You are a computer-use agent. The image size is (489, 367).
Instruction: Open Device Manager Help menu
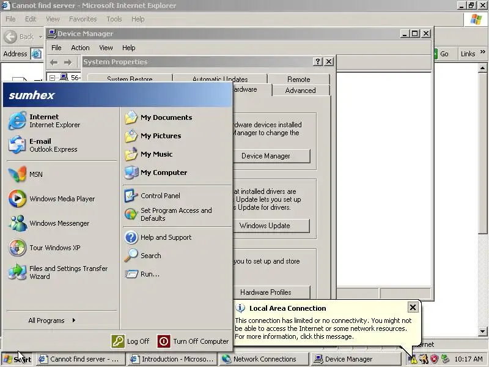[128, 48]
